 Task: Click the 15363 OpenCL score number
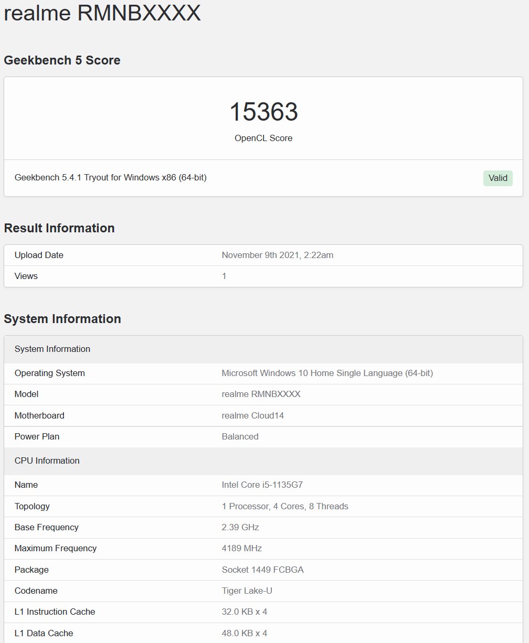coord(263,112)
